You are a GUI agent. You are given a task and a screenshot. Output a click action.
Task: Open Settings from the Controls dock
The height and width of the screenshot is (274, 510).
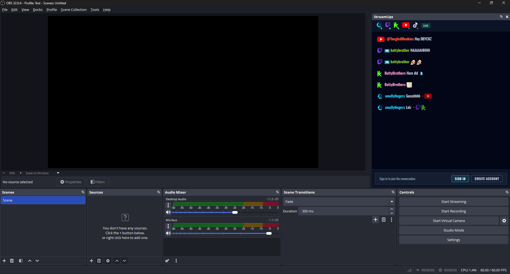click(454, 240)
